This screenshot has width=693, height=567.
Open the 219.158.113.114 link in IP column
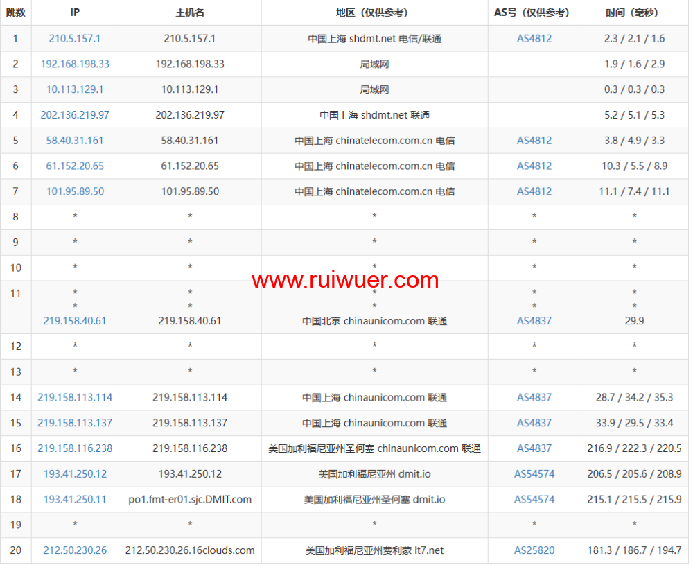[75, 398]
